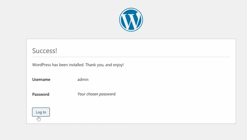Click the word chosen in password note

[92, 94]
